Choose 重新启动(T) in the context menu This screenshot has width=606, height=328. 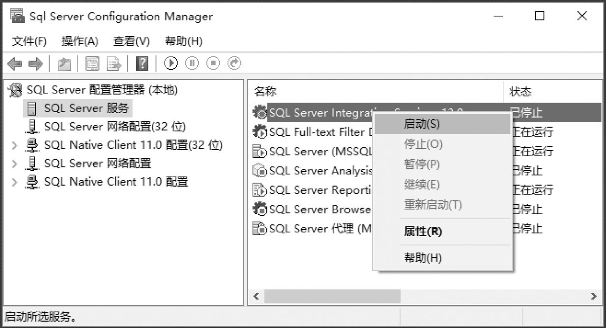[x=442, y=205]
